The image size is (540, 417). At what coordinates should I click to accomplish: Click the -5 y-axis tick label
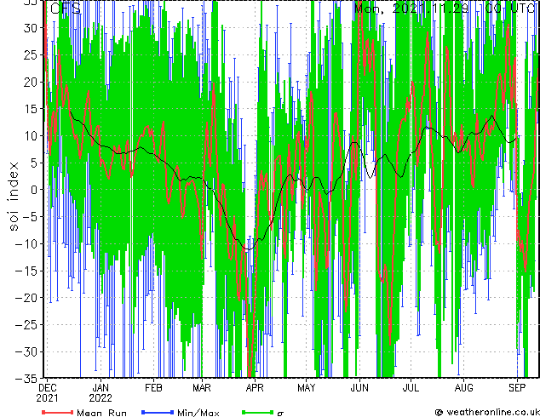pos(31,217)
